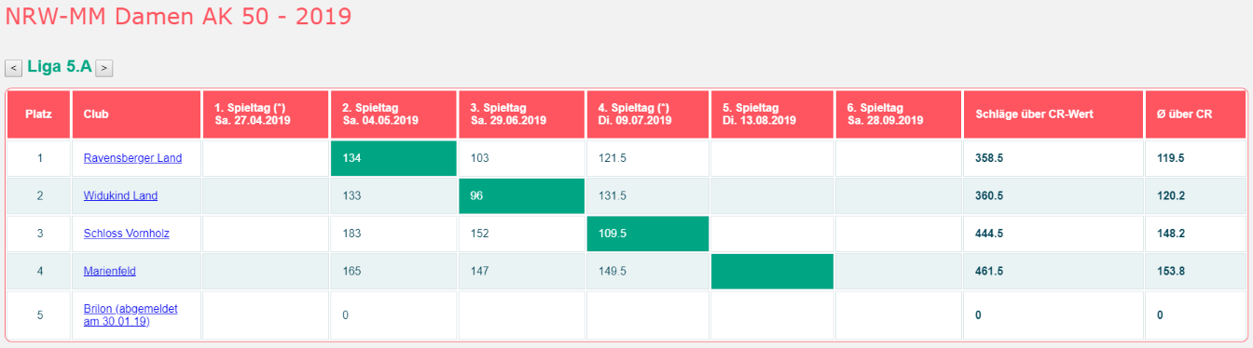Select green cell with score 96

(x=521, y=195)
